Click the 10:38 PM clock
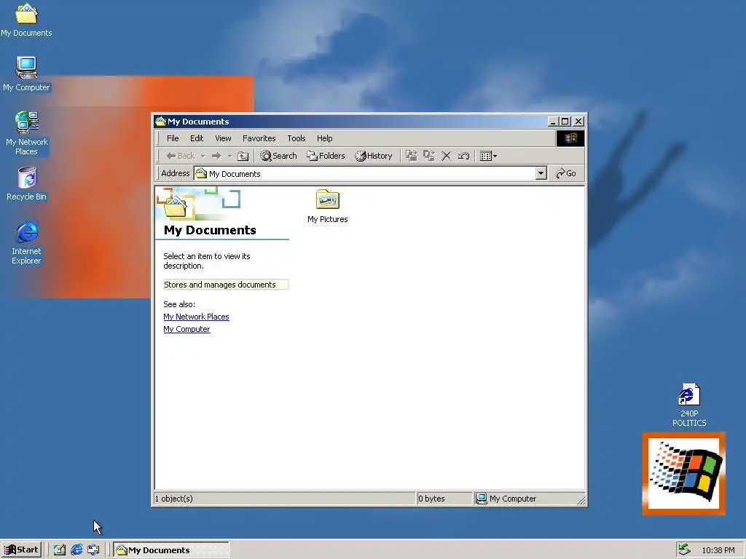This screenshot has width=746, height=559. tap(718, 550)
